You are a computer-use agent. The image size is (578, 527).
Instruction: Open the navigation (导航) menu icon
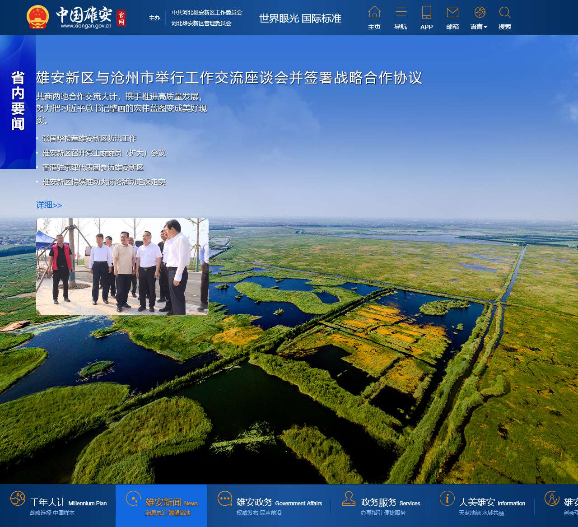click(401, 13)
